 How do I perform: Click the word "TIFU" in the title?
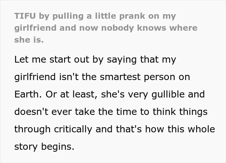pyautogui.click(x=25, y=16)
